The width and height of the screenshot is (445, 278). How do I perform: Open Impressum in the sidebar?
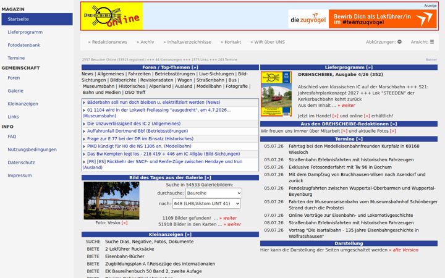(20, 175)
